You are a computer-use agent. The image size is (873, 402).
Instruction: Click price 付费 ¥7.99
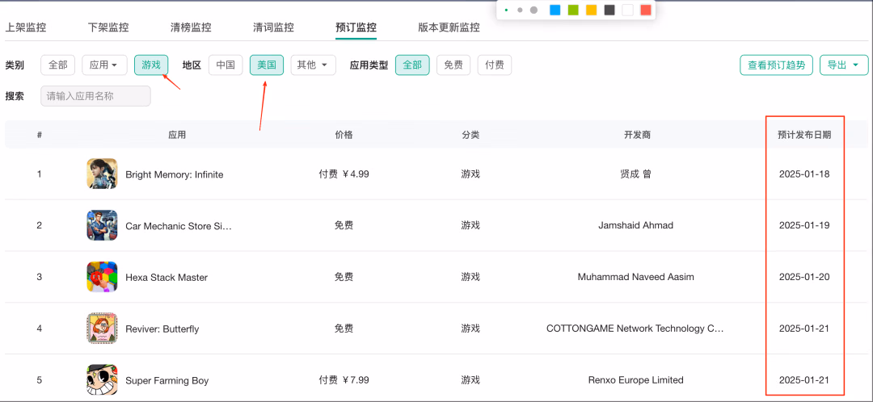coord(344,380)
